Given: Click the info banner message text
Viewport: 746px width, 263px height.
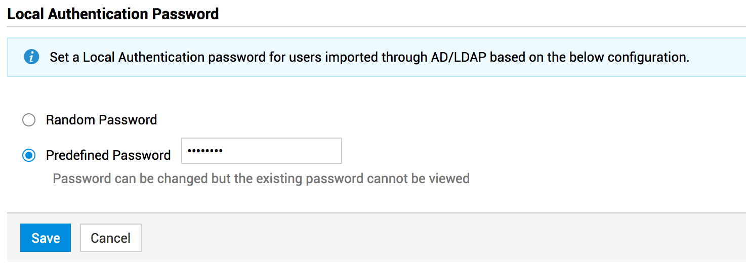Looking at the screenshot, I should [x=369, y=57].
